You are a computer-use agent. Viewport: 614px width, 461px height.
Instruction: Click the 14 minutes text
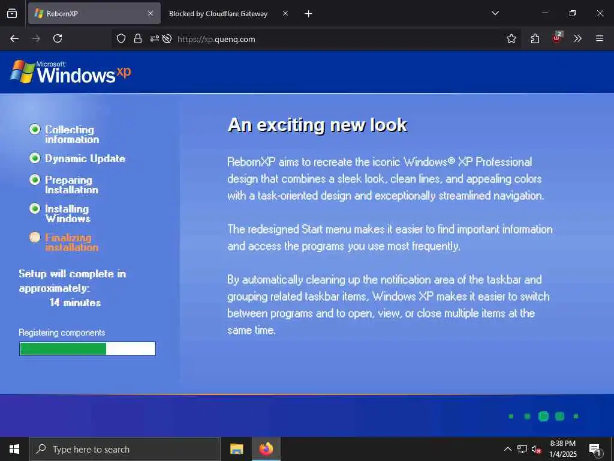tap(75, 303)
